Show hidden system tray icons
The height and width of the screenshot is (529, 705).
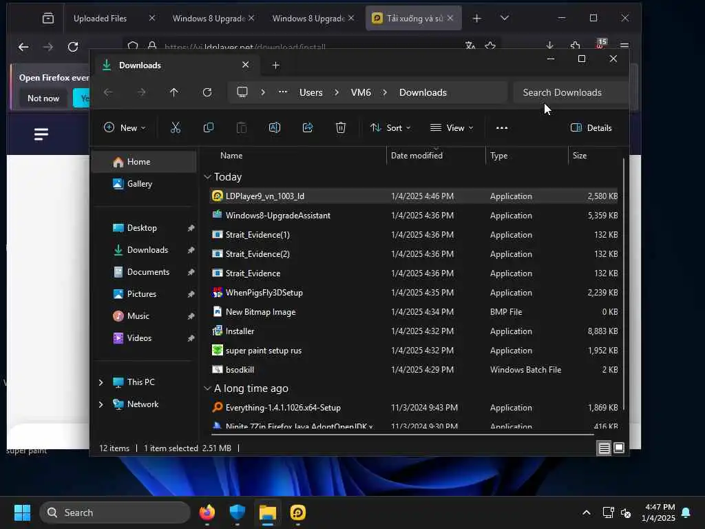[x=587, y=512]
